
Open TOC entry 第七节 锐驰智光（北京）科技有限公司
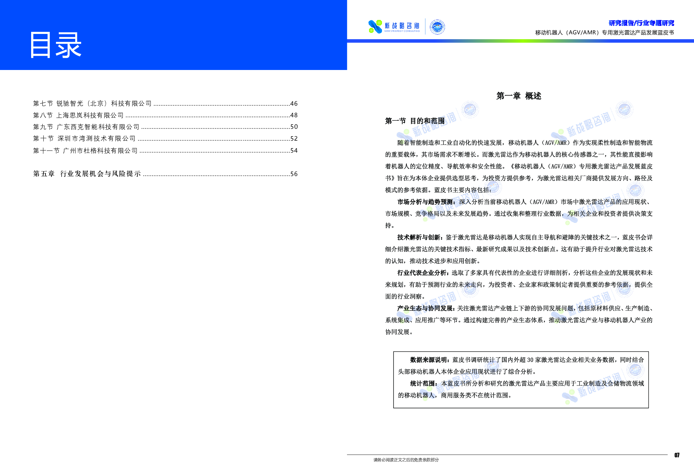[x=93, y=104]
